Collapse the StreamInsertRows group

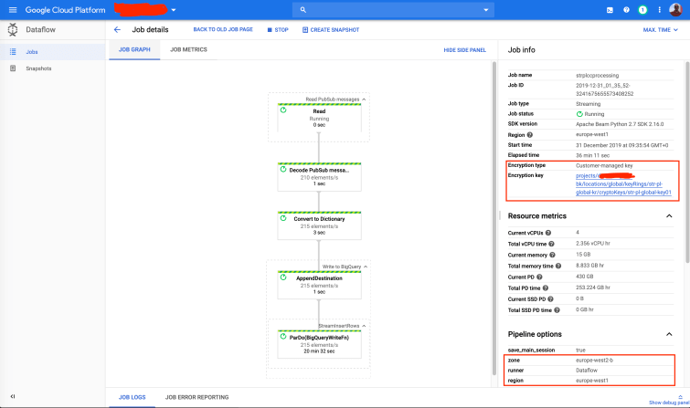point(364,326)
